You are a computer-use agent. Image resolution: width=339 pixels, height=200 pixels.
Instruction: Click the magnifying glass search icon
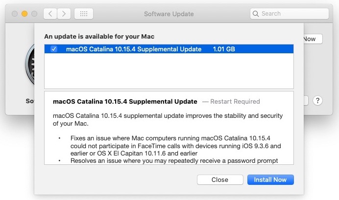pyautogui.click(x=256, y=14)
